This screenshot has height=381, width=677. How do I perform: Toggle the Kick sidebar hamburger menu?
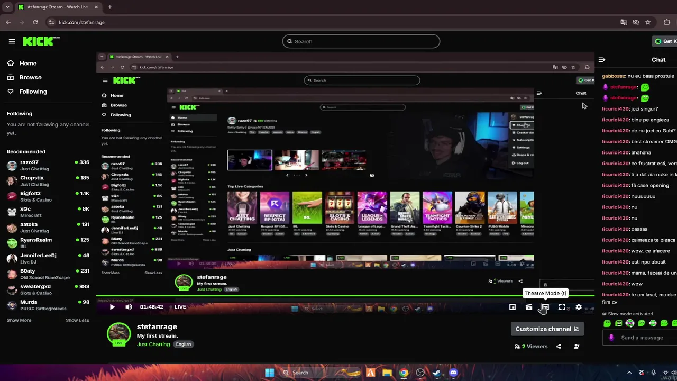(x=12, y=41)
